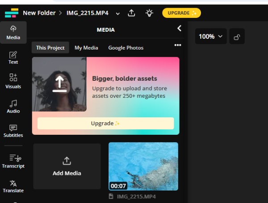
Task: Open the Translate sidebar tool
Action: coord(13,186)
